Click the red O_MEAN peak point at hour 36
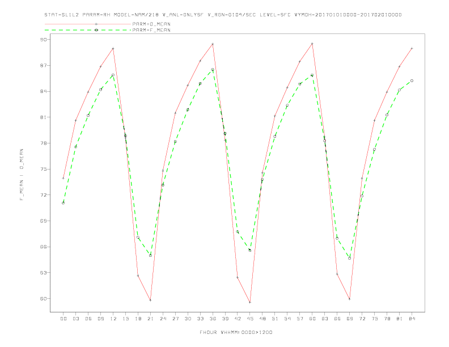The width and height of the screenshot is (449, 347). click(213, 44)
